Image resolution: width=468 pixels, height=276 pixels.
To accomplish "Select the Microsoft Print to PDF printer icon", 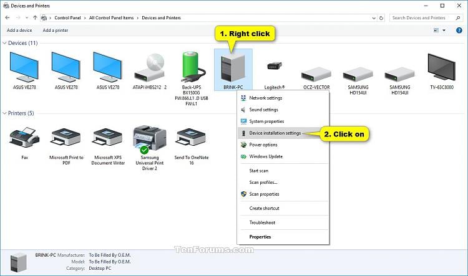I will tap(66, 137).
